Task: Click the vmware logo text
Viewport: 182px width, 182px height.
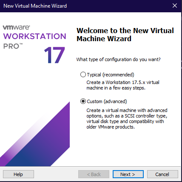Action: (x=16, y=27)
